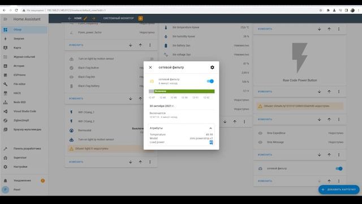Click the Load power chart icon

click(211, 142)
